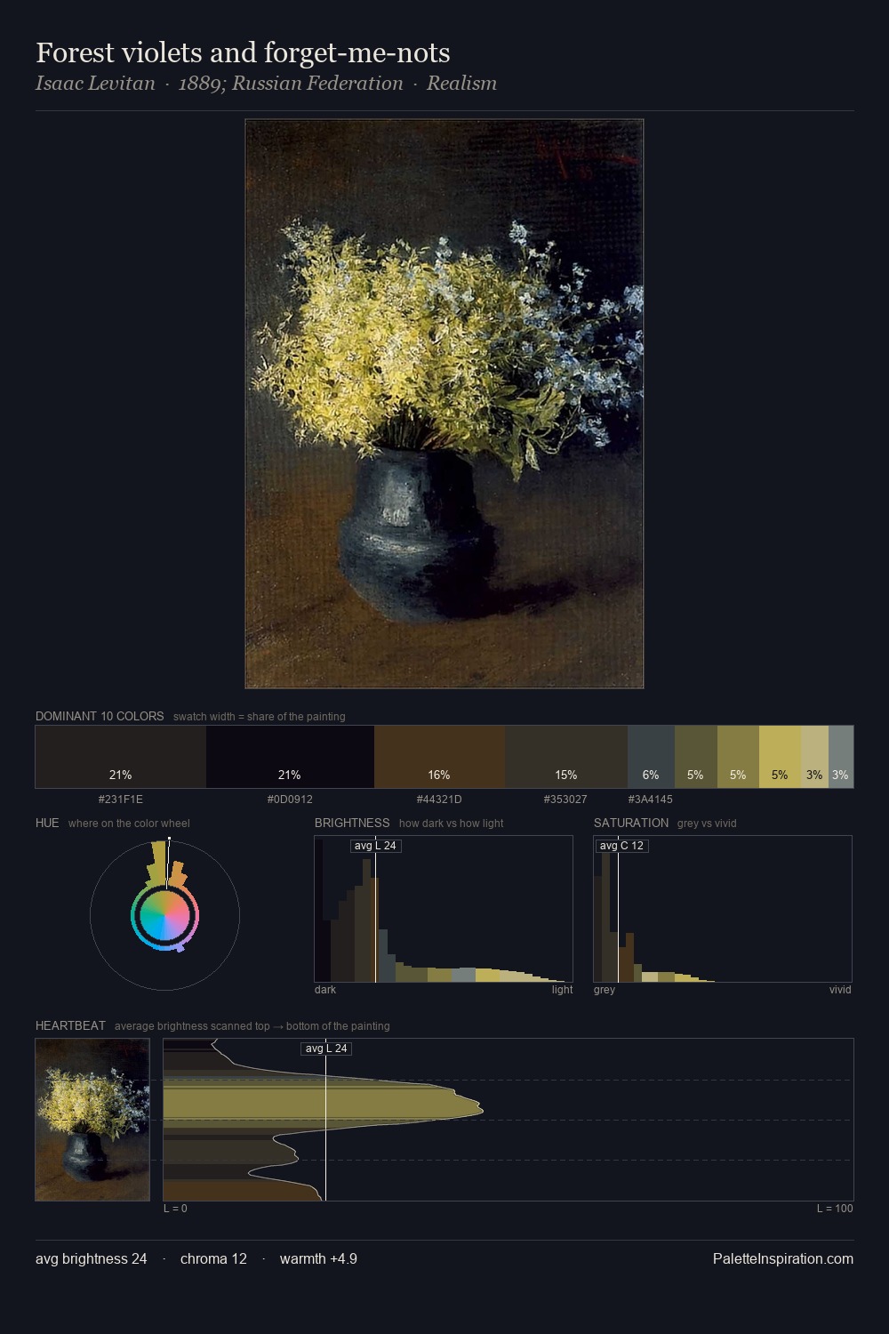Click the 'light' brightness axis label
The width and height of the screenshot is (889, 1334).
[x=562, y=989]
